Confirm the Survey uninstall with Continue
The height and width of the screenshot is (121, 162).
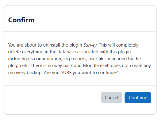pyautogui.click(x=138, y=97)
